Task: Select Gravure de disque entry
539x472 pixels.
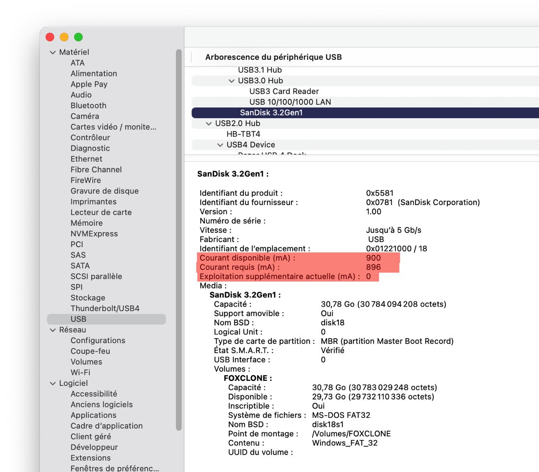Action: coord(104,191)
